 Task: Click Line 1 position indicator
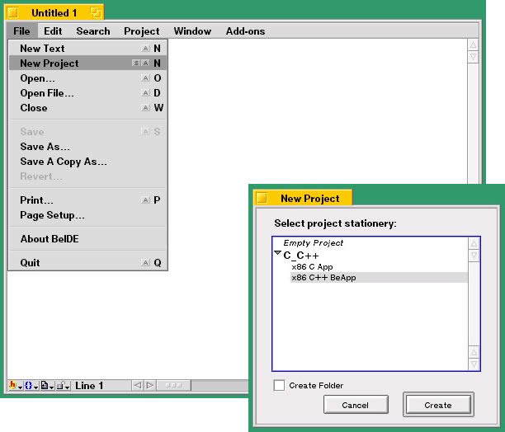[x=89, y=385]
